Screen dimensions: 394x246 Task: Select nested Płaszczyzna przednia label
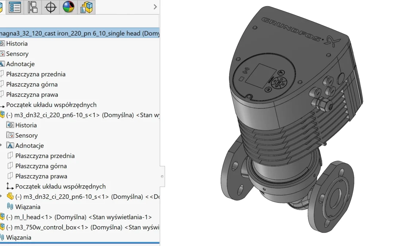pyautogui.click(x=45, y=156)
